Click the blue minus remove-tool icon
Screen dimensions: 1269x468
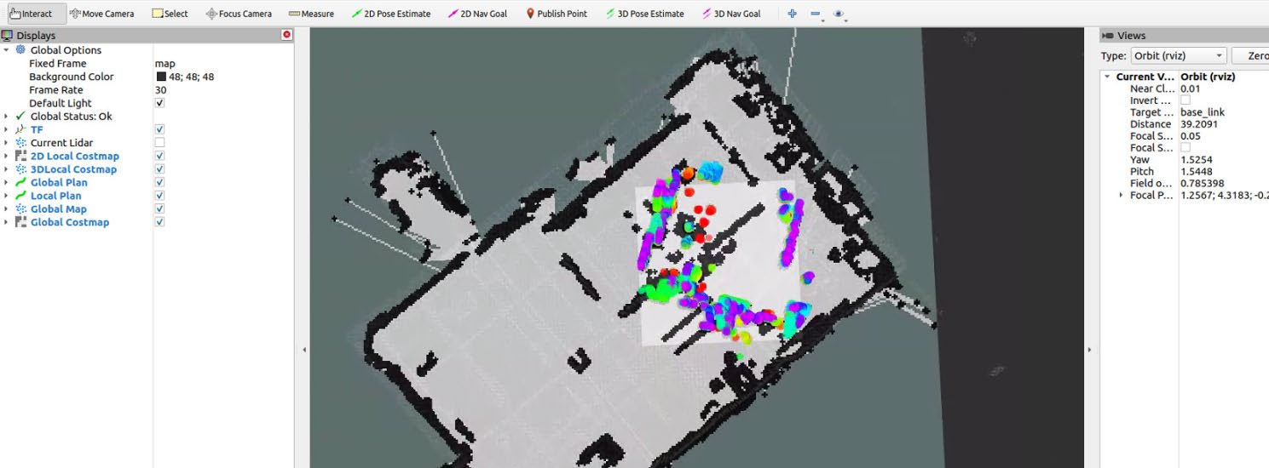pyautogui.click(x=816, y=14)
